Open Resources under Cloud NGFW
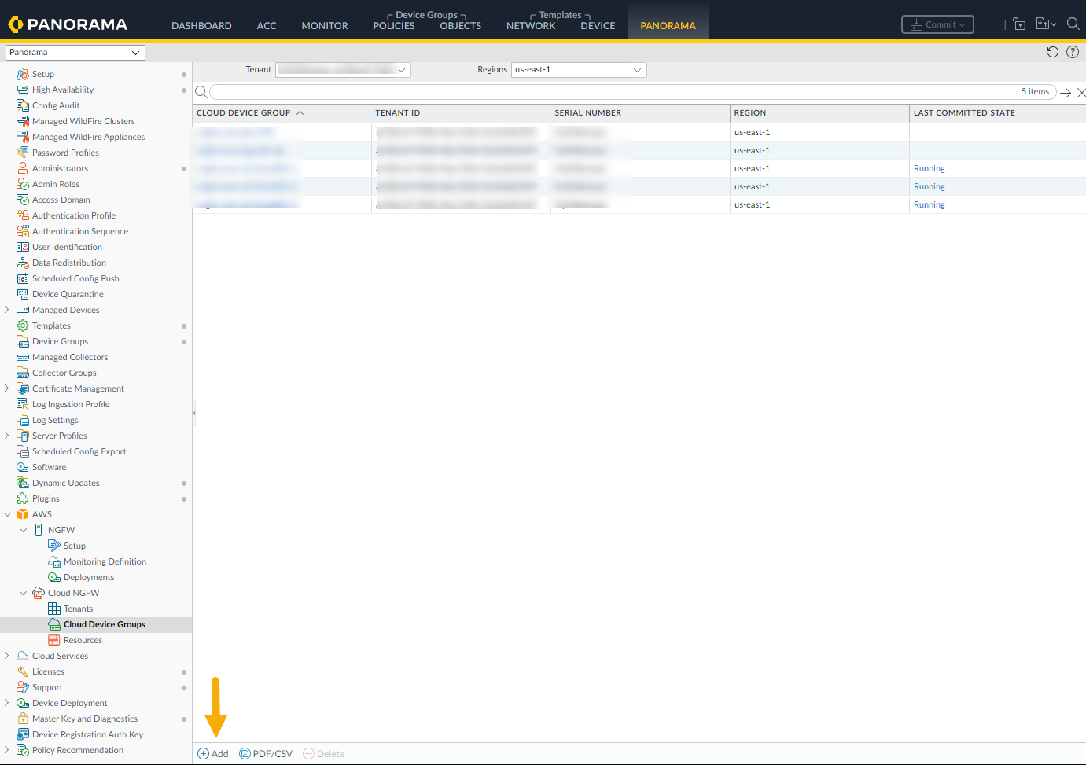Screen dimensions: 1086x765 [83, 640]
